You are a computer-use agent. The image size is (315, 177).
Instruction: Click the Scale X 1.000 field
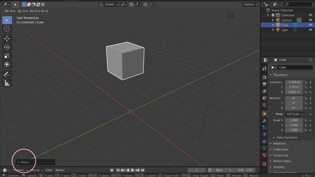[294, 120]
